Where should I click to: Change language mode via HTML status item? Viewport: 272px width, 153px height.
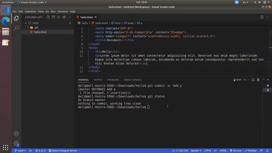(223, 150)
